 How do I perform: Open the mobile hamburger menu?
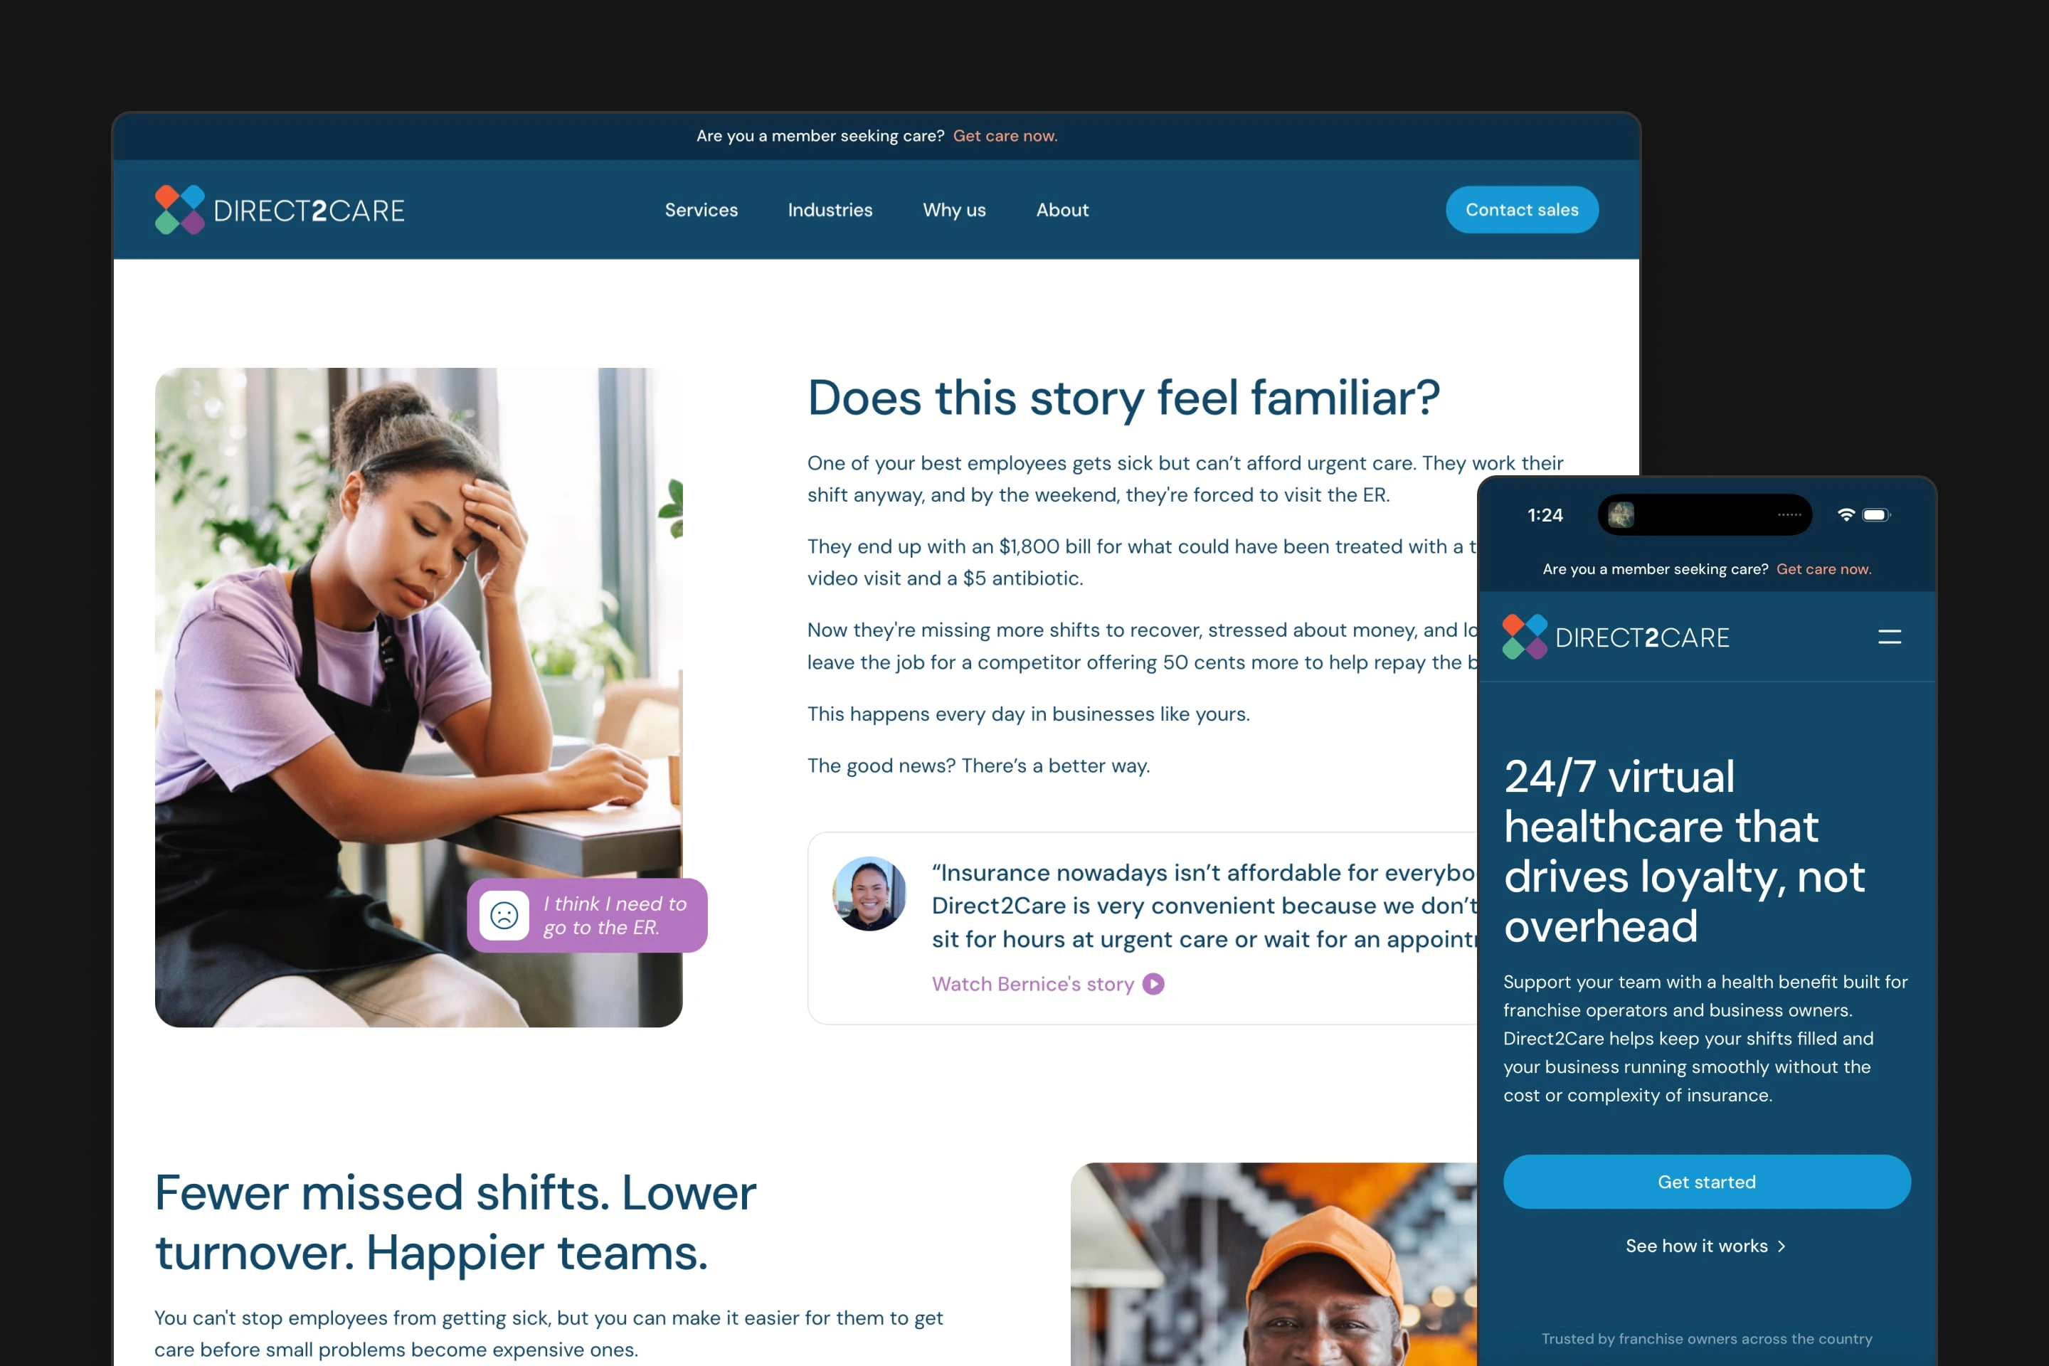click(x=1890, y=637)
